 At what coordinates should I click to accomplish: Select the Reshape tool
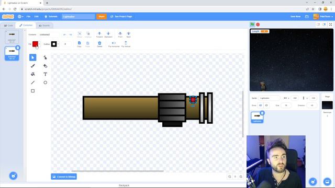46,57
